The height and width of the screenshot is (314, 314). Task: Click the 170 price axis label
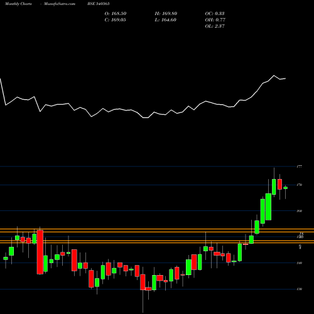[x=300, y=185]
